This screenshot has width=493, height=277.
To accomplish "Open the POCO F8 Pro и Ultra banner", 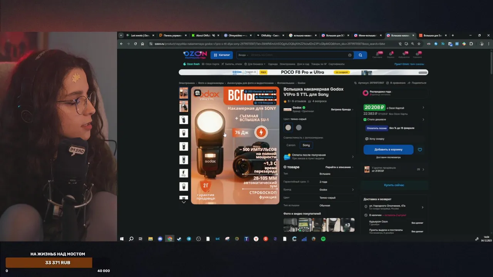I will 303,72.
